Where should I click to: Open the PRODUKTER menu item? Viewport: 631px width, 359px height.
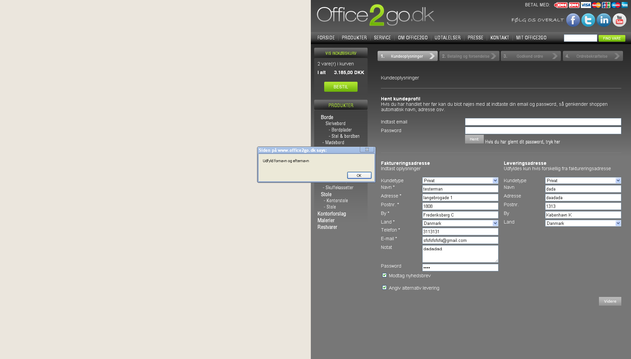click(354, 38)
